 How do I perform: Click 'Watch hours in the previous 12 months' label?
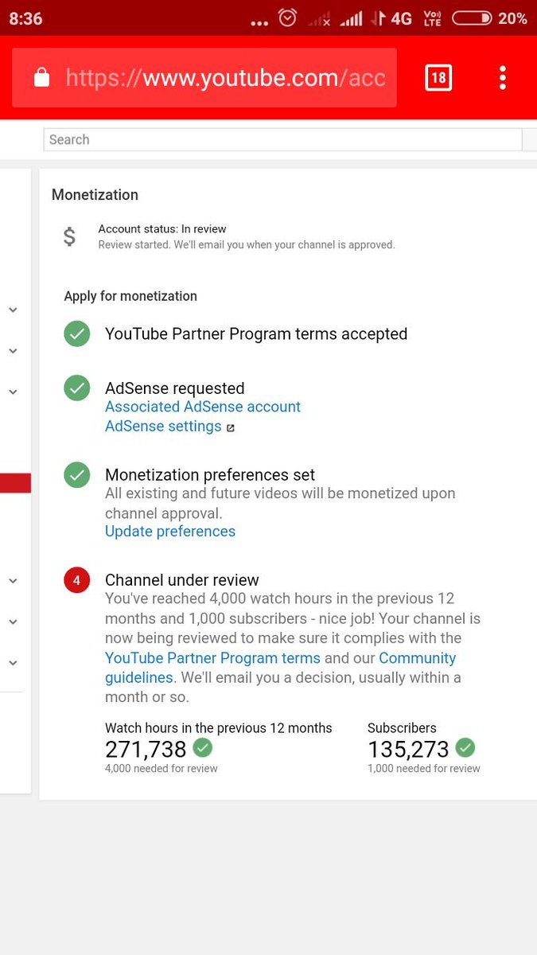(219, 727)
